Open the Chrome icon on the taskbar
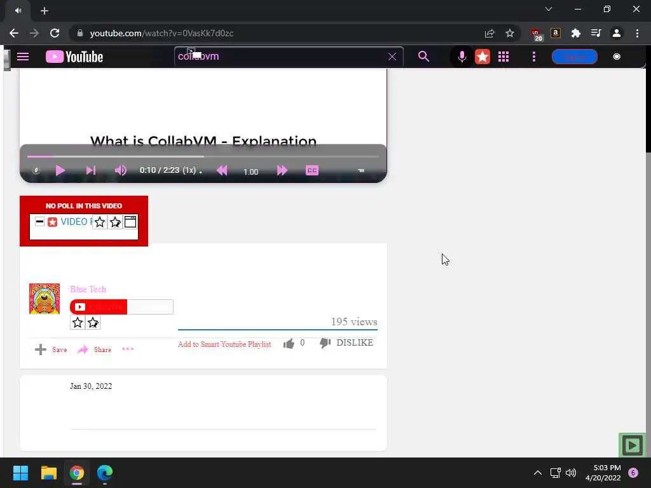The height and width of the screenshot is (488, 651). click(x=77, y=473)
